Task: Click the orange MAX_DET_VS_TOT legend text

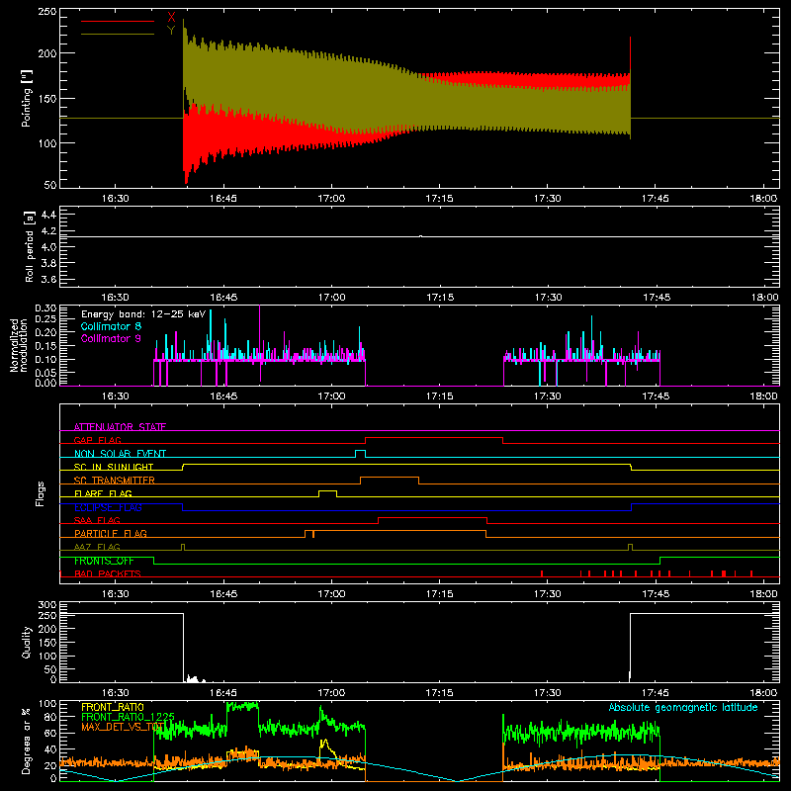Action: coord(123,727)
